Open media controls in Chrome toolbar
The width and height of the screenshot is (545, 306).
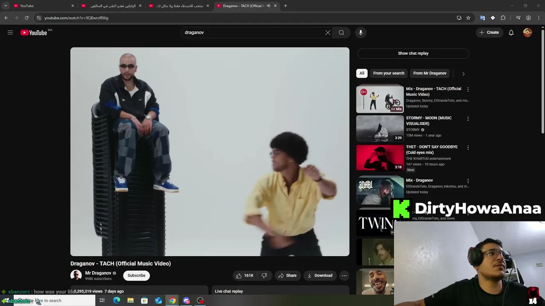pos(518,18)
